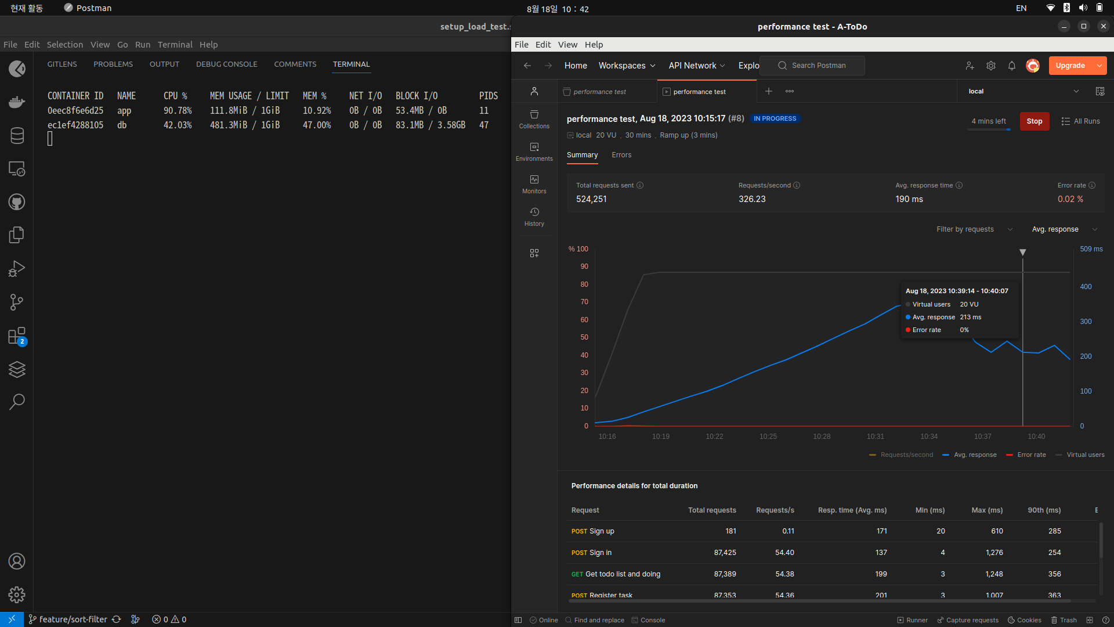Expand Workspaces dropdown
Viewport: 1114px width, 627px height.
(627, 66)
